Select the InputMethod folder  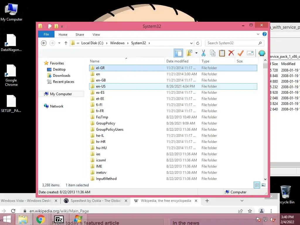tap(173, 179)
